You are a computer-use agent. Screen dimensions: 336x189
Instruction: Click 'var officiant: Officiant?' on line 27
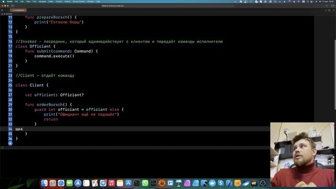pos(55,94)
